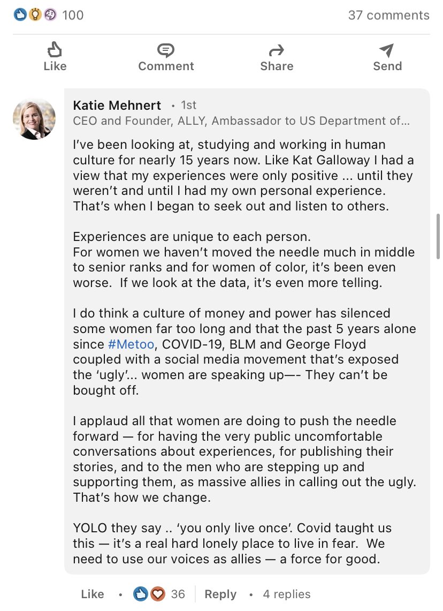The height and width of the screenshot is (611, 443).
Task: Click the purple curious reaction icon
Action: tap(50, 15)
